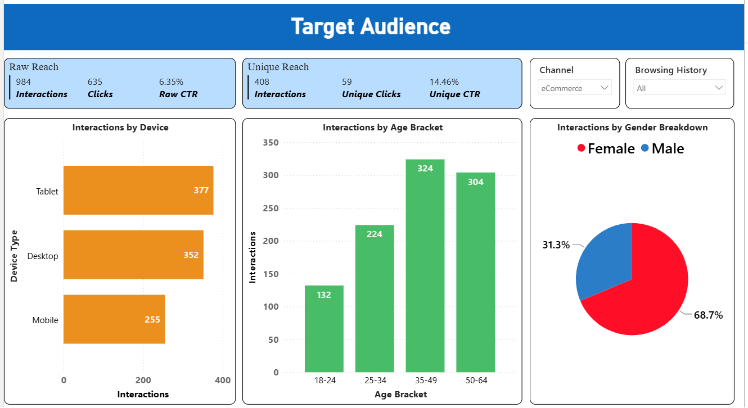Click the Channel slicer label
The height and width of the screenshot is (408, 748).
[557, 70]
